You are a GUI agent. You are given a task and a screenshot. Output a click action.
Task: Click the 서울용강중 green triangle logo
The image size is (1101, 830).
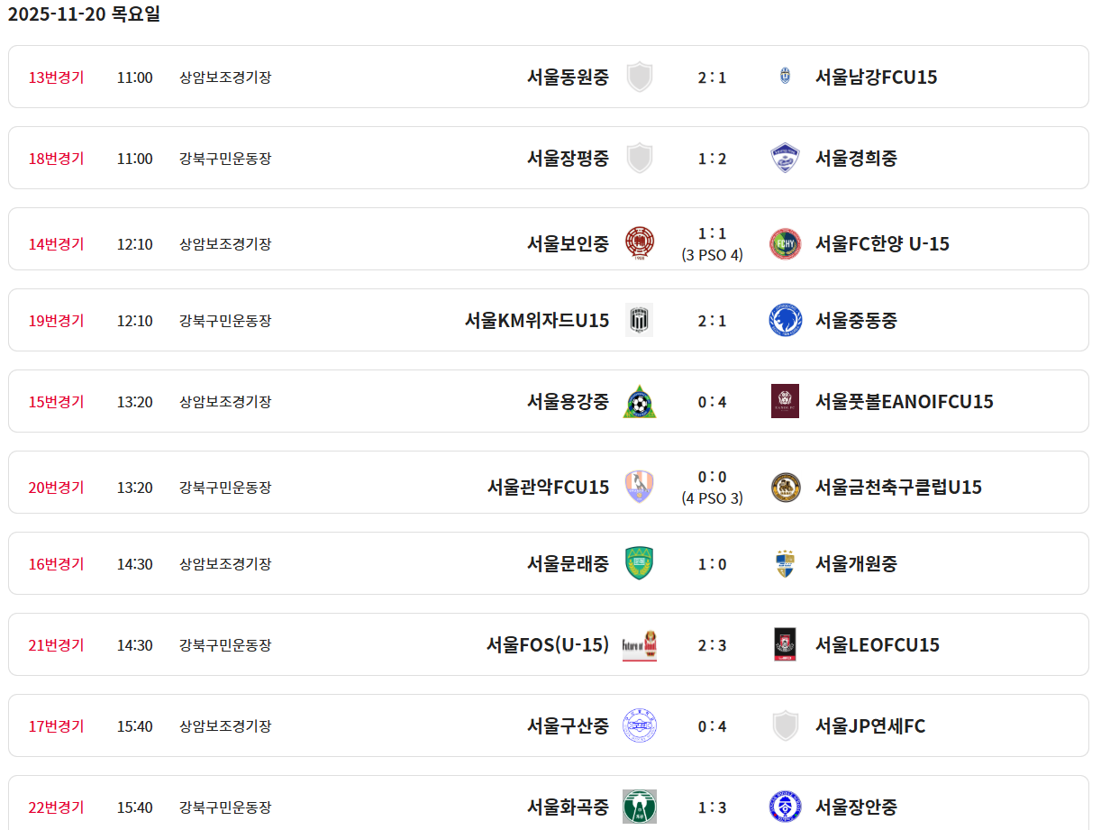640,401
